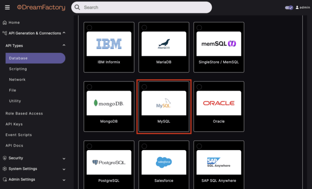Select the IBM Informix radio button
Image resolution: width=312 pixels, height=189 pixels.
tap(89, 28)
